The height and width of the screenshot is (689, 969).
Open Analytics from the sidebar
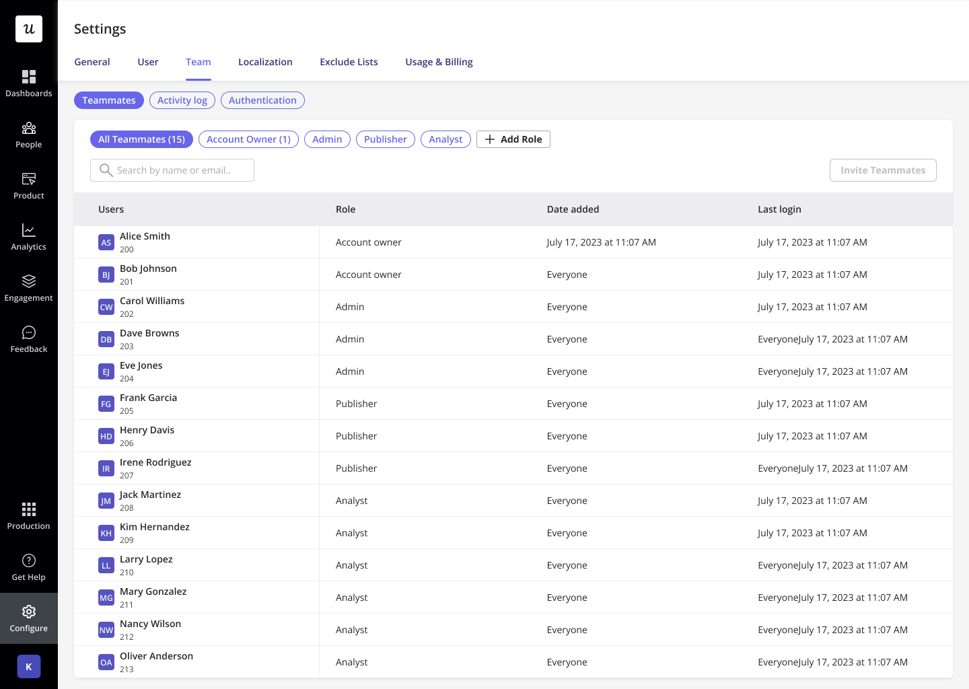29,230
